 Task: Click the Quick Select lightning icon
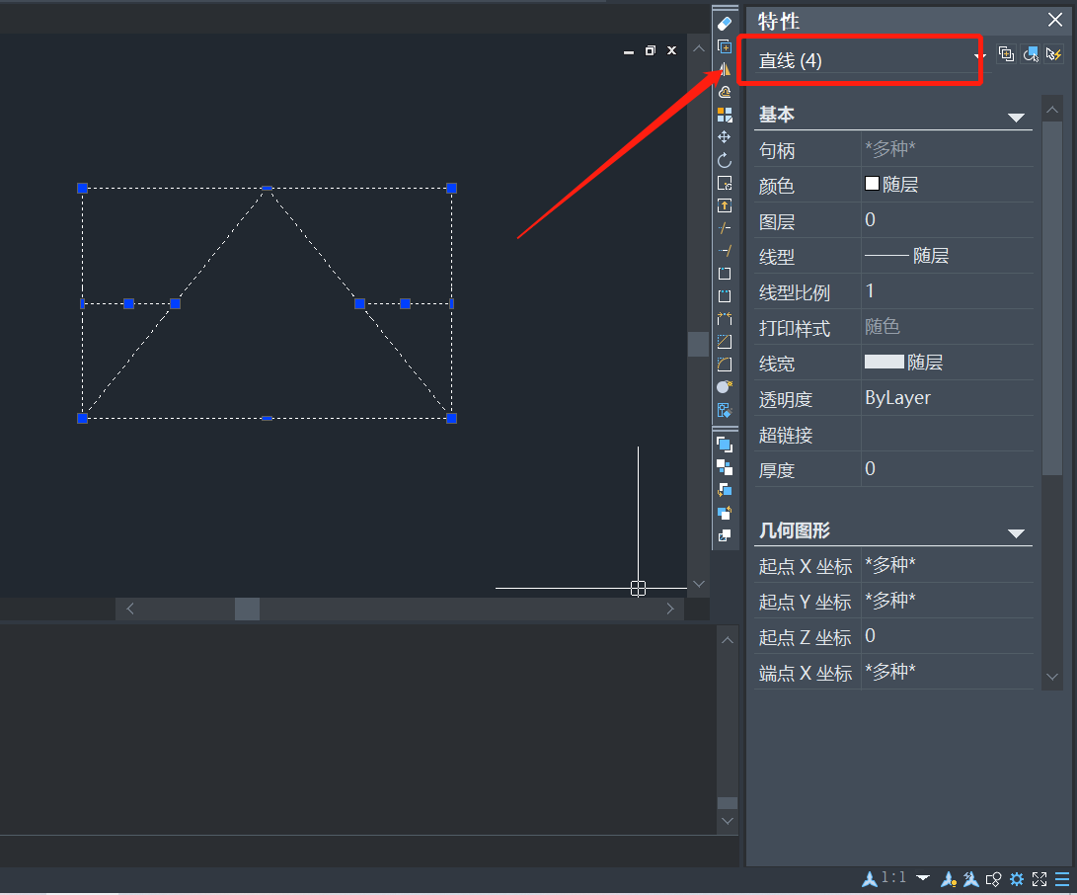point(1053,53)
